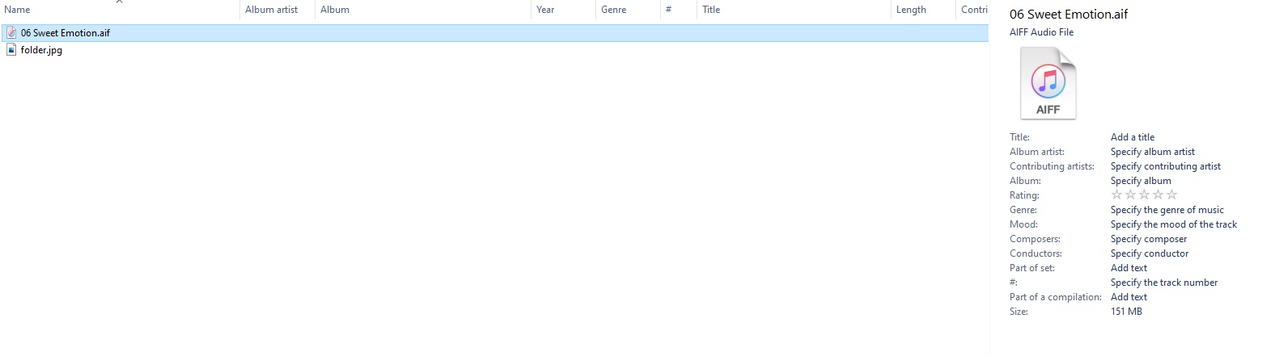This screenshot has width=1262, height=356.
Task: Sort by track number # column
Action: point(669,10)
